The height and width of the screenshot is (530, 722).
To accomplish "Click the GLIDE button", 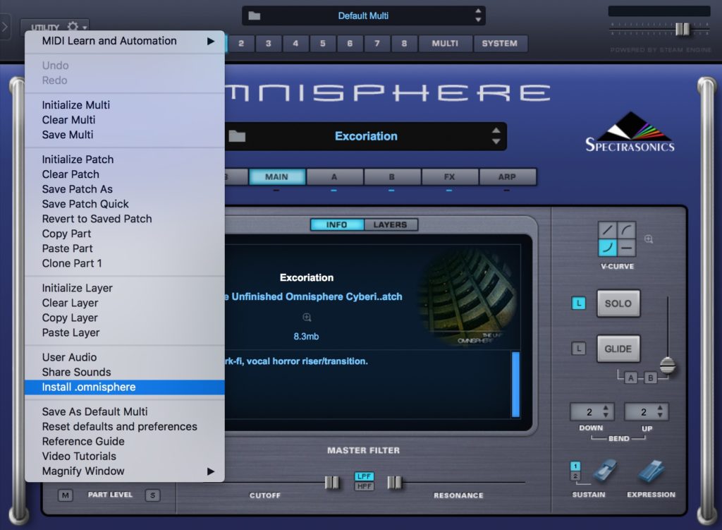I will click(618, 349).
